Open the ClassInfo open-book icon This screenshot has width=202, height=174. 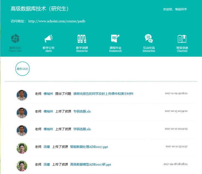(x=182, y=39)
